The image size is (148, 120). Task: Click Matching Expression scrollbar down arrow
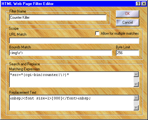pyautogui.click(x=136, y=84)
